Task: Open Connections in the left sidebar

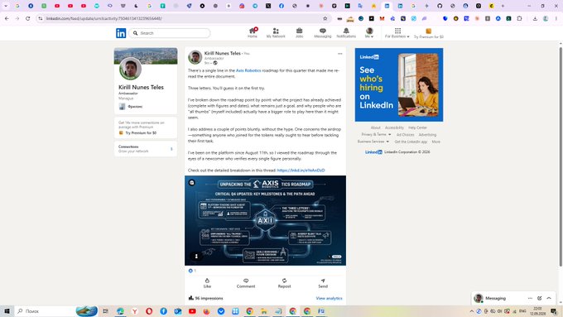Action: (146, 149)
